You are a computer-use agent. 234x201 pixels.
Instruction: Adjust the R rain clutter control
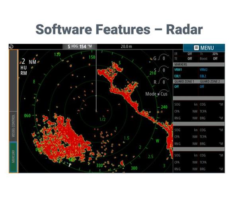pos(161,82)
